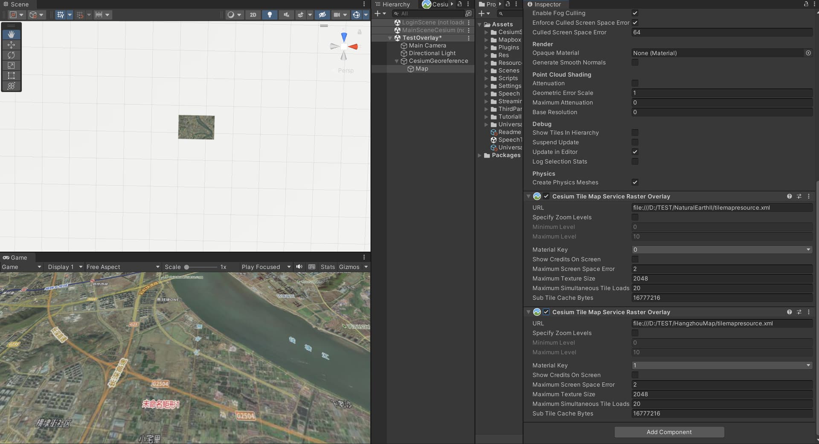819x444 pixels.
Task: Enable Generate Smooth Normals checkbox
Action: pos(635,63)
